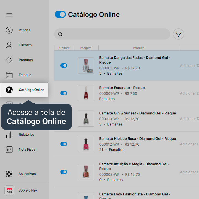Toggle publish for Esmalte Hibisco Rosa
Image resolution: width=199 pixels, height=199 pixels.
pos(64,144)
